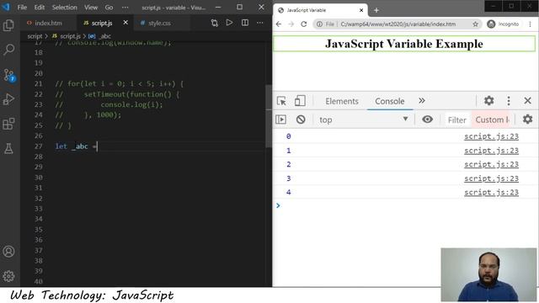Click the JavaScript Variable Example heading
The height and width of the screenshot is (303, 539).
coord(404,44)
